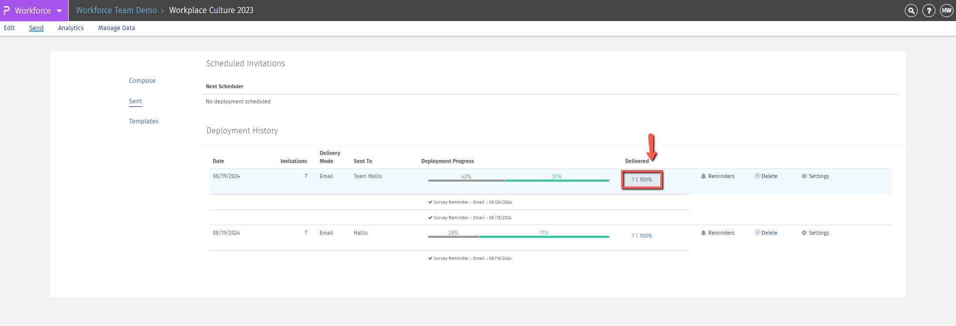Viewport: 956px width, 326px height.
Task: Open the Manage Data tab
Action: [116, 28]
